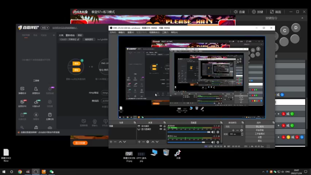Pop out the 场景 dock panel
This screenshot has width=311, height=175.
pyautogui.click(x=135, y=122)
